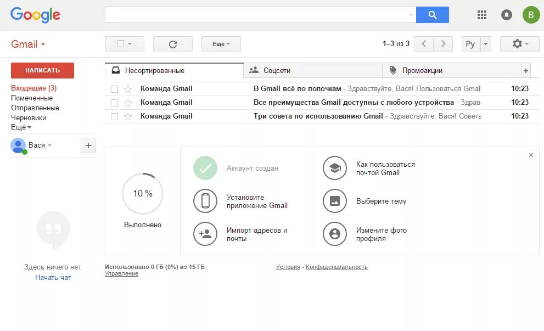Viewport: 544px width, 331px height.
Task: Expand 'Ещё' in the left sidebar
Action: click(x=21, y=127)
